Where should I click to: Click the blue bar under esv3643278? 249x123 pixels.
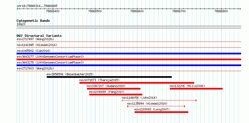click(129, 65)
